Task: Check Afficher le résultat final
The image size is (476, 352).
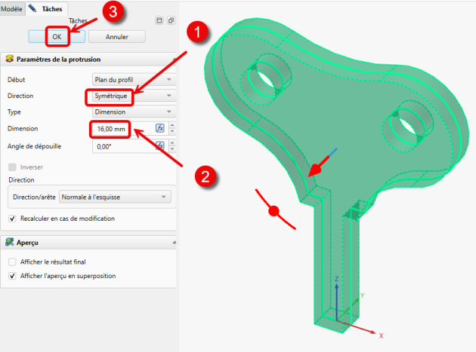Action: (12, 262)
